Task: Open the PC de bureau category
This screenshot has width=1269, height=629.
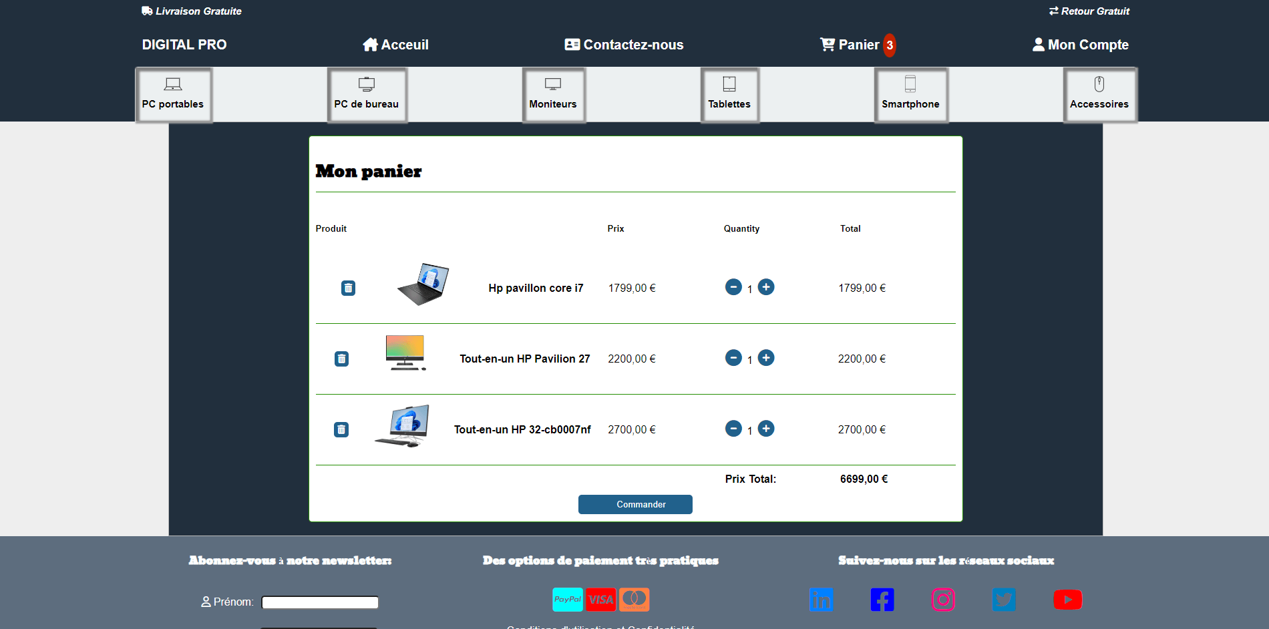Action: pos(367,95)
